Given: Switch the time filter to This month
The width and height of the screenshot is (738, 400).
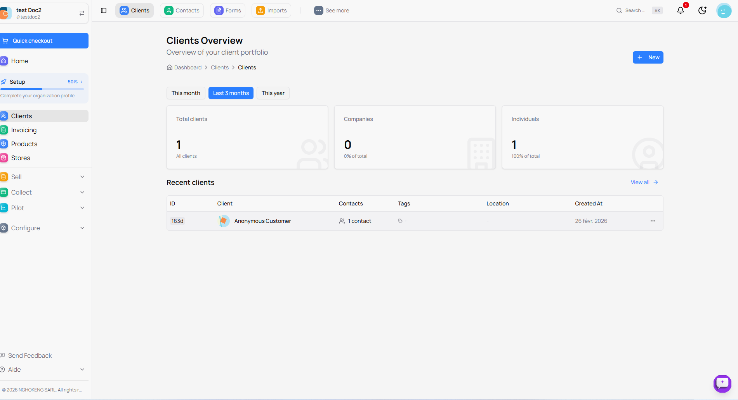Looking at the screenshot, I should coord(186,93).
